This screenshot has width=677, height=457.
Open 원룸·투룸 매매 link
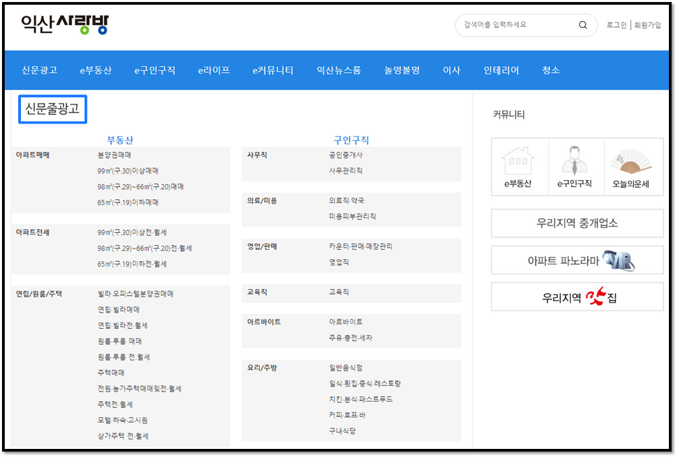[119, 341]
